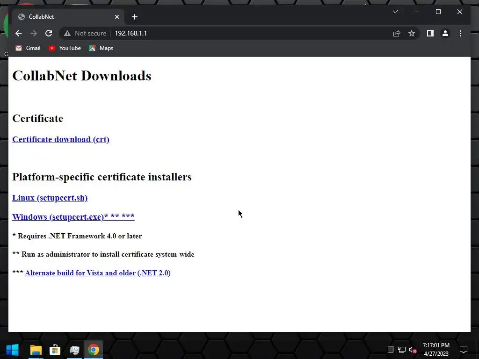This screenshot has height=359, width=479.
Task: Open the Not secure site information warning
Action: pyautogui.click(x=85, y=33)
